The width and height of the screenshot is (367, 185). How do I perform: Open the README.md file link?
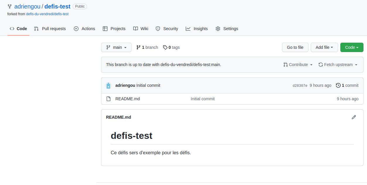click(128, 99)
